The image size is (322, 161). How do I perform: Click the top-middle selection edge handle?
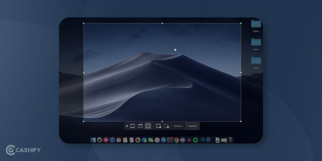click(162, 23)
